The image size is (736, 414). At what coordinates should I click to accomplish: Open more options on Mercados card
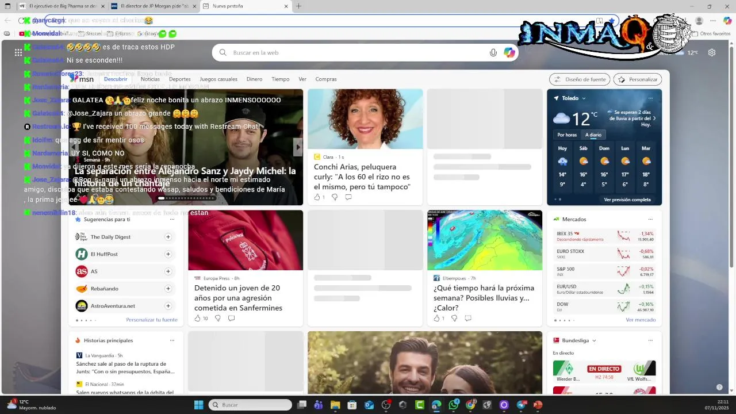tap(650, 219)
